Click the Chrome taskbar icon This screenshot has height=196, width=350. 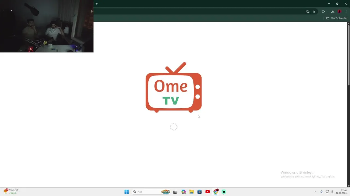[x=216, y=192]
